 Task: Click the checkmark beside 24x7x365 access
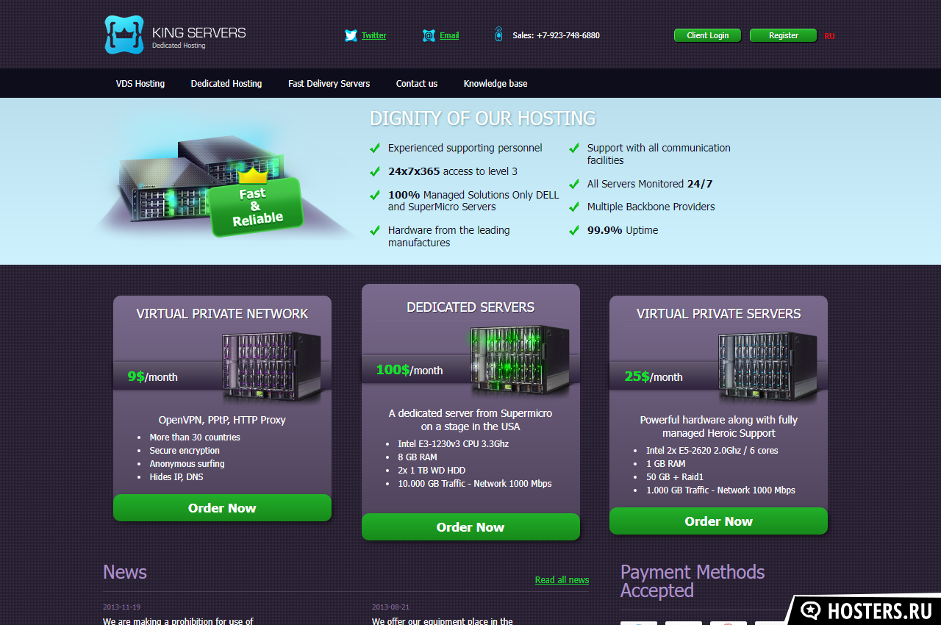[375, 171]
